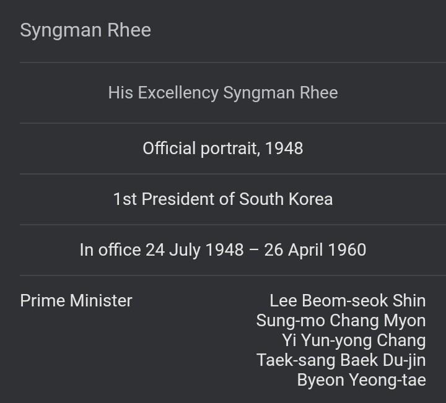Select the 26 April 1960 end date

(315, 250)
